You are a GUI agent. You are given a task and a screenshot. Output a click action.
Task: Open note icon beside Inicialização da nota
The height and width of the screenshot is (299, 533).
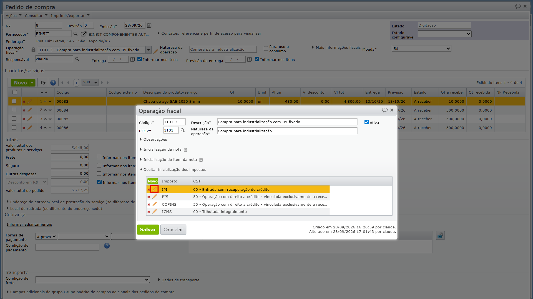[x=185, y=150]
